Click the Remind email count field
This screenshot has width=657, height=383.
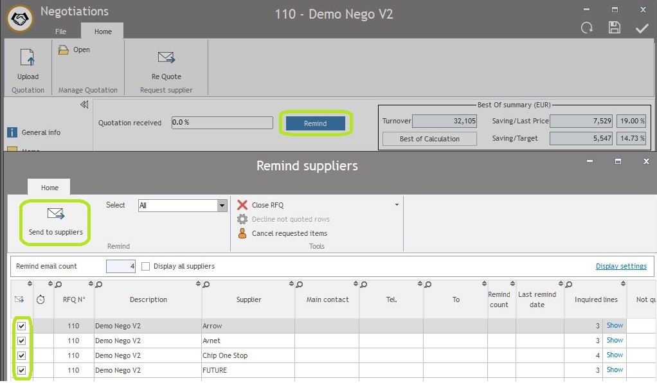click(120, 266)
